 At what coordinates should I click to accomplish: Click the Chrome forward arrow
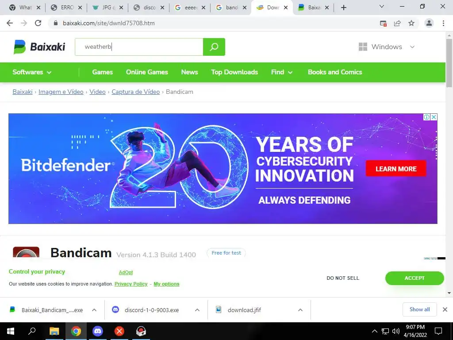(24, 23)
